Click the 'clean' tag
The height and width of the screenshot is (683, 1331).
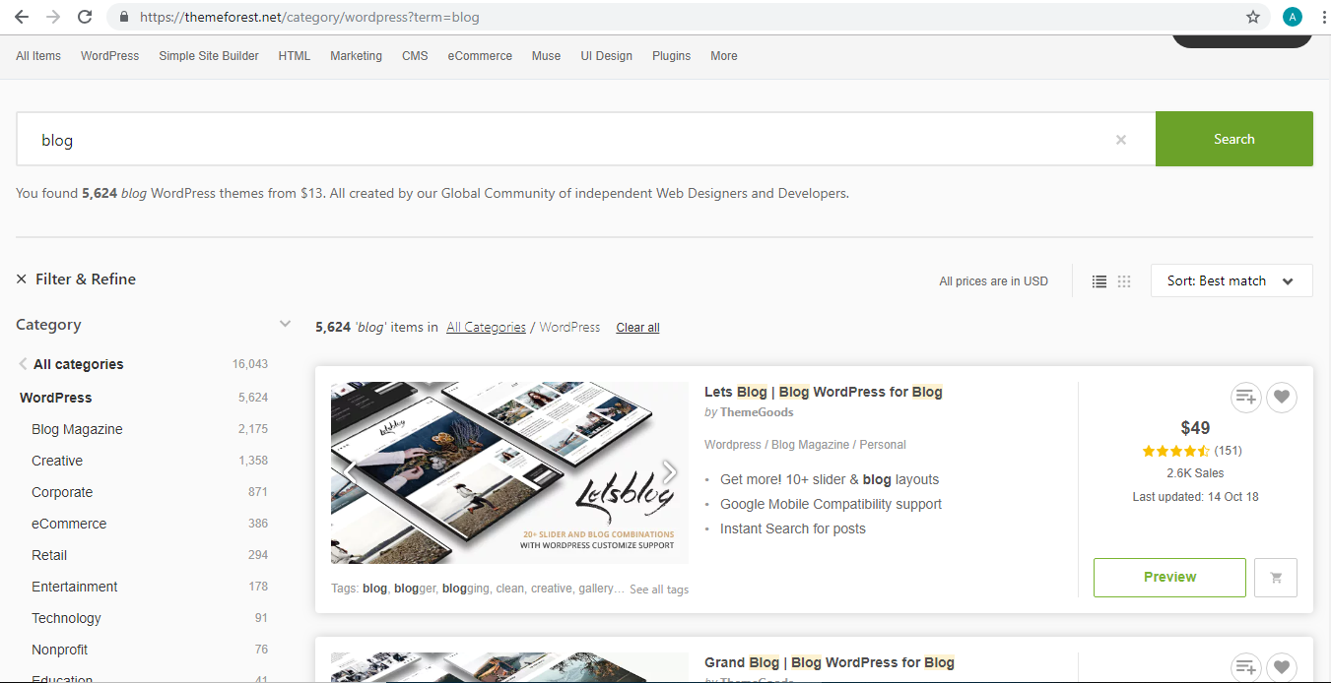(509, 589)
